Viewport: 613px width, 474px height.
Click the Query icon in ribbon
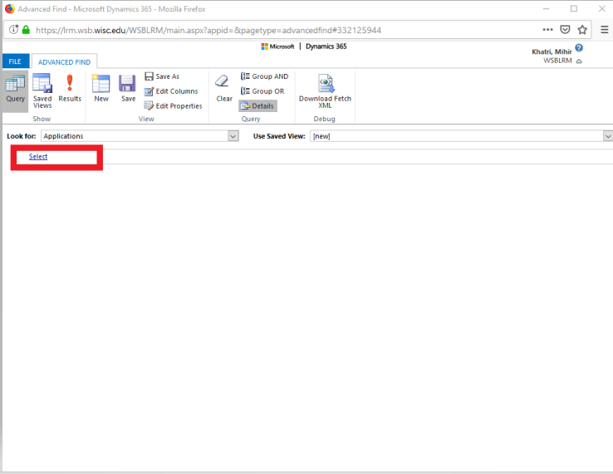[x=15, y=88]
